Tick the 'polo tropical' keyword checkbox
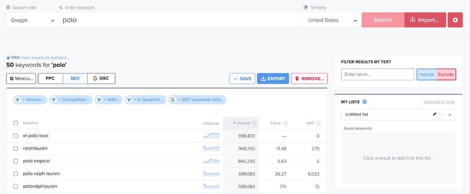470x194 pixels. (16, 161)
